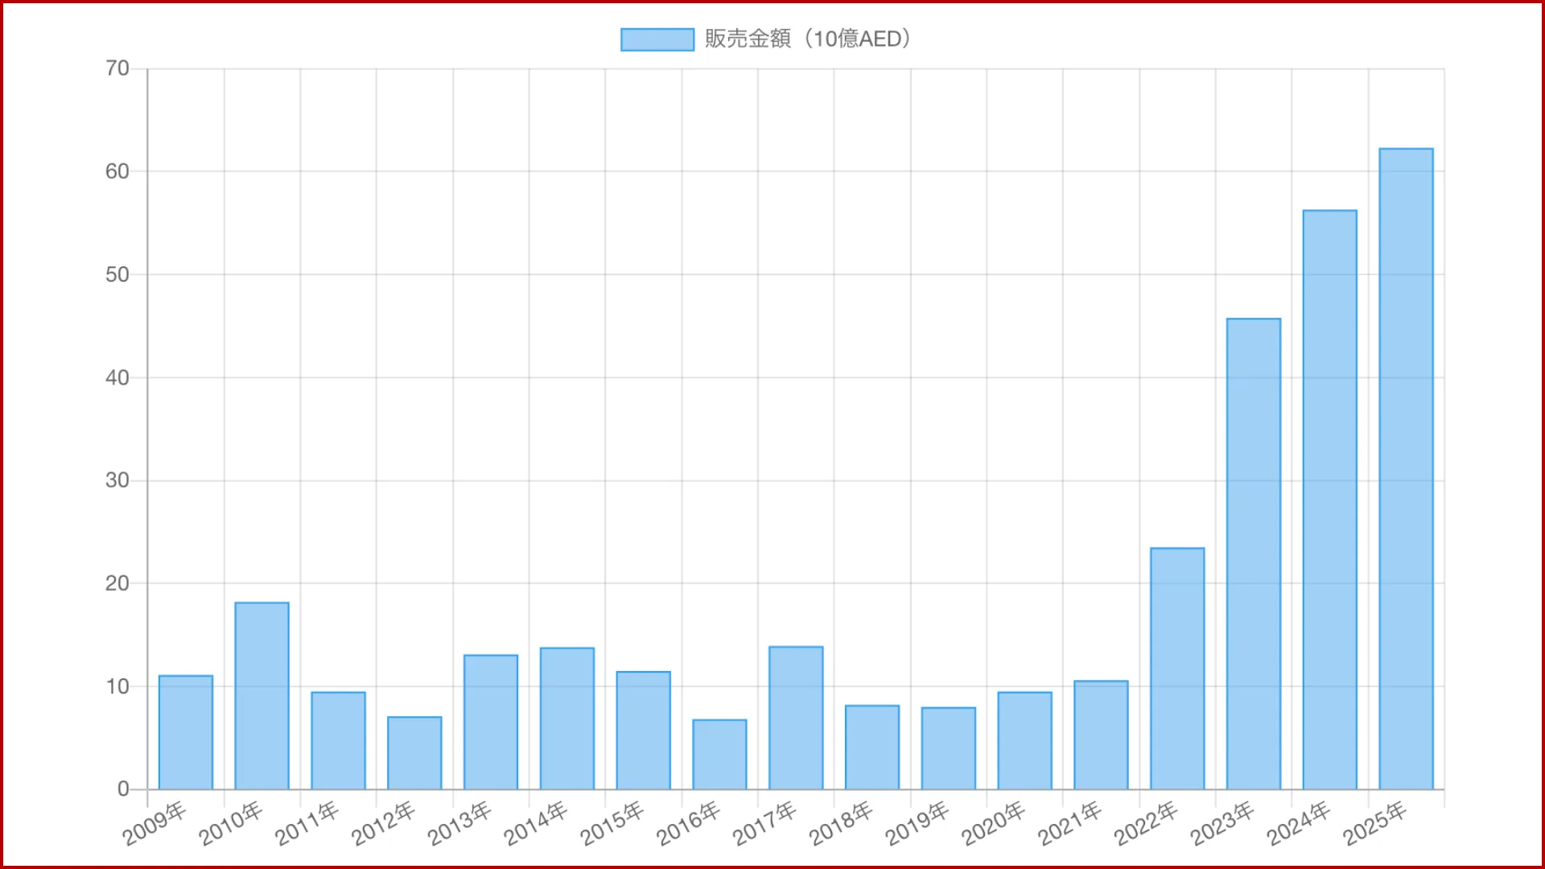This screenshot has width=1545, height=869.
Task: Click the 2015年 bar
Action: point(643,731)
